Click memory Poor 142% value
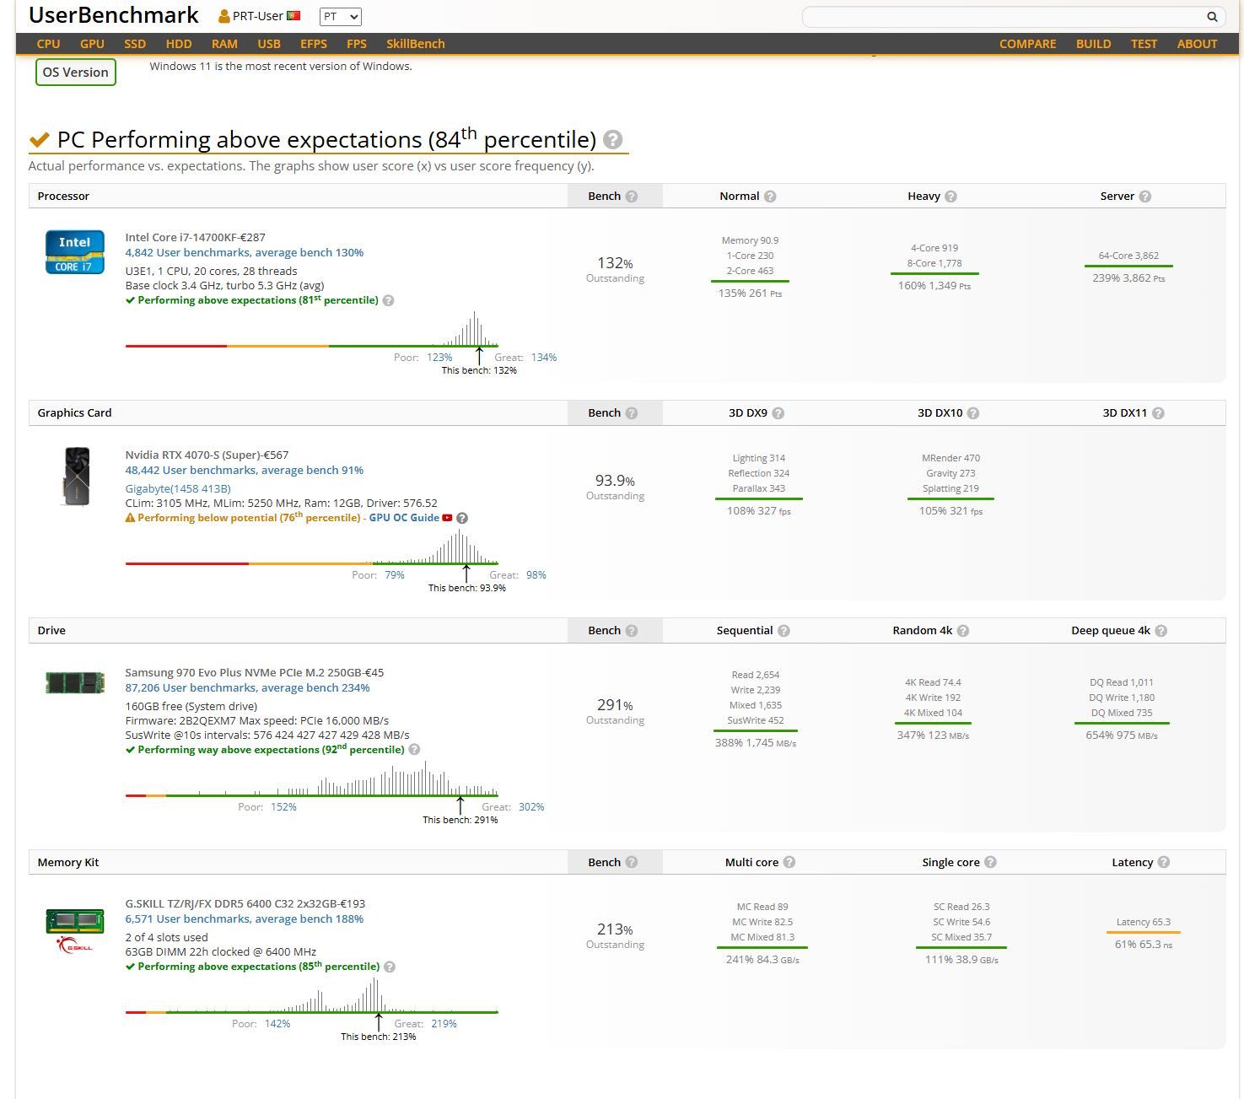Image resolution: width=1244 pixels, height=1099 pixels. (277, 1024)
